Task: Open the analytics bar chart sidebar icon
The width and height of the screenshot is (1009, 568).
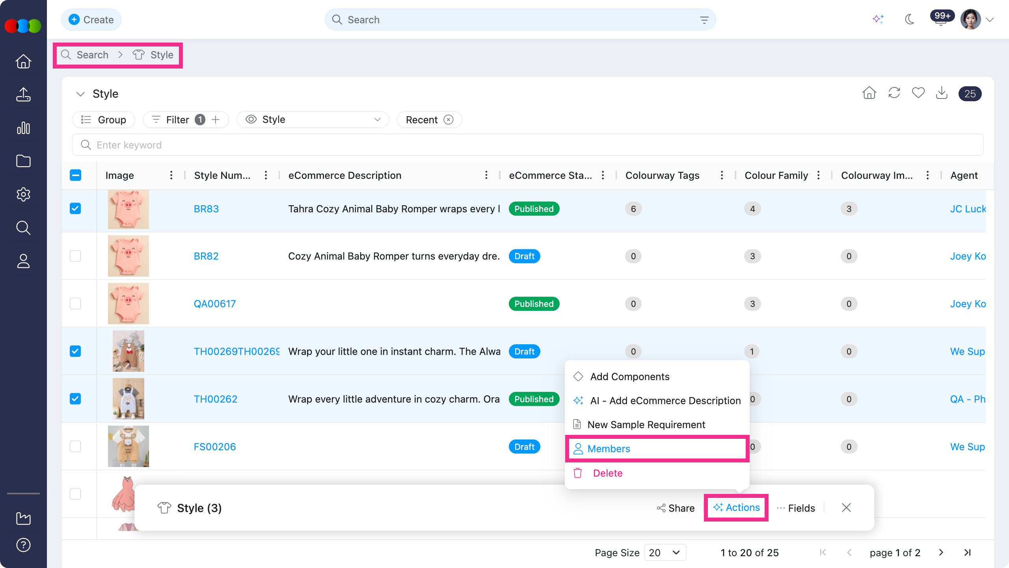Action: click(x=23, y=128)
